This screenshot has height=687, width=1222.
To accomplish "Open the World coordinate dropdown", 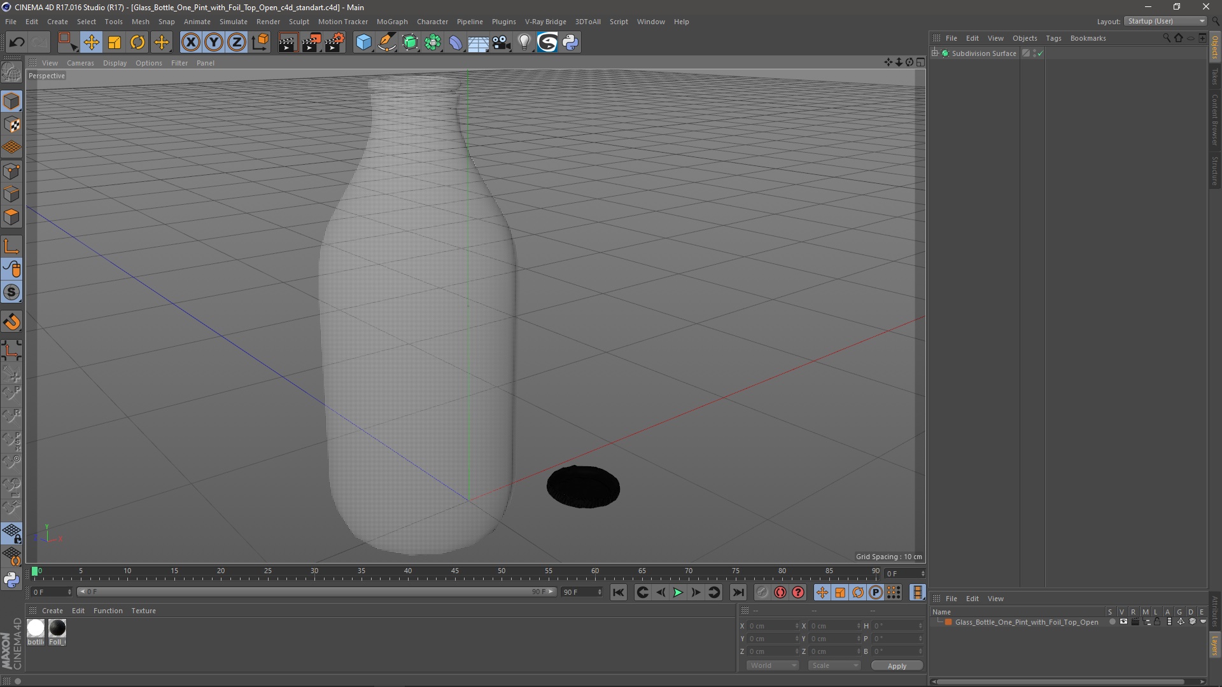I will (773, 665).
